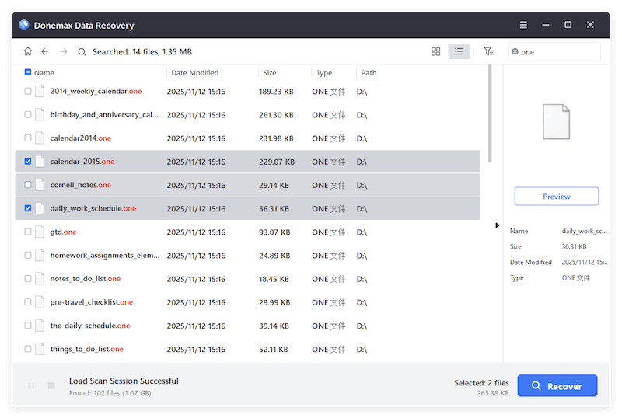Image resolution: width=622 pixels, height=418 pixels.
Task: Check gtd.one checkbox
Action: pyautogui.click(x=28, y=232)
